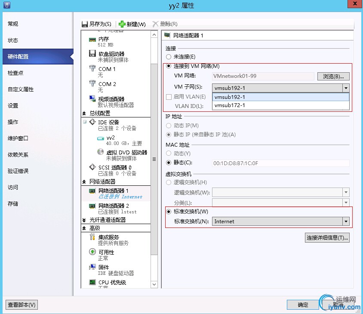363x314 pixels.
Task: Collapse the 总线配置 section
Action: [x=84, y=114]
